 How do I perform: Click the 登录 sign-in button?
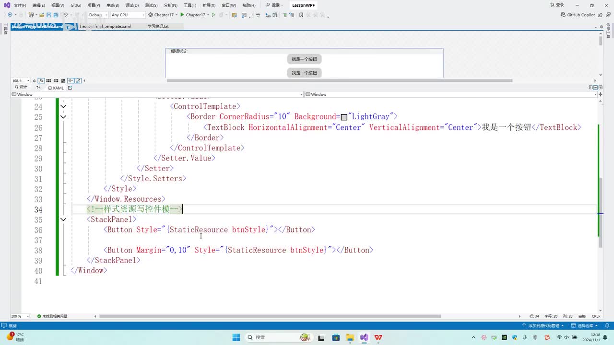[557, 5]
